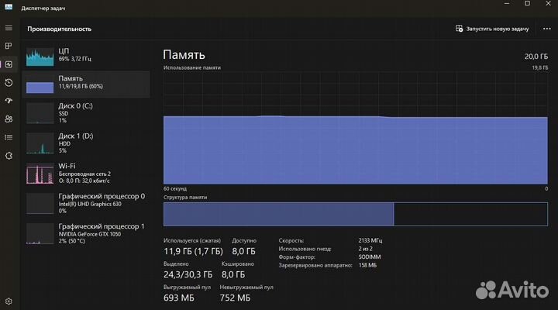Open the App history icon
This screenshot has height=310, width=558.
coord(9,82)
